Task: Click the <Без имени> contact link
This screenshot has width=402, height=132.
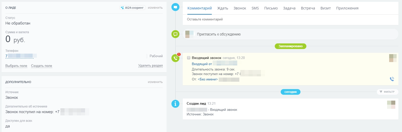Action: coord(207,79)
